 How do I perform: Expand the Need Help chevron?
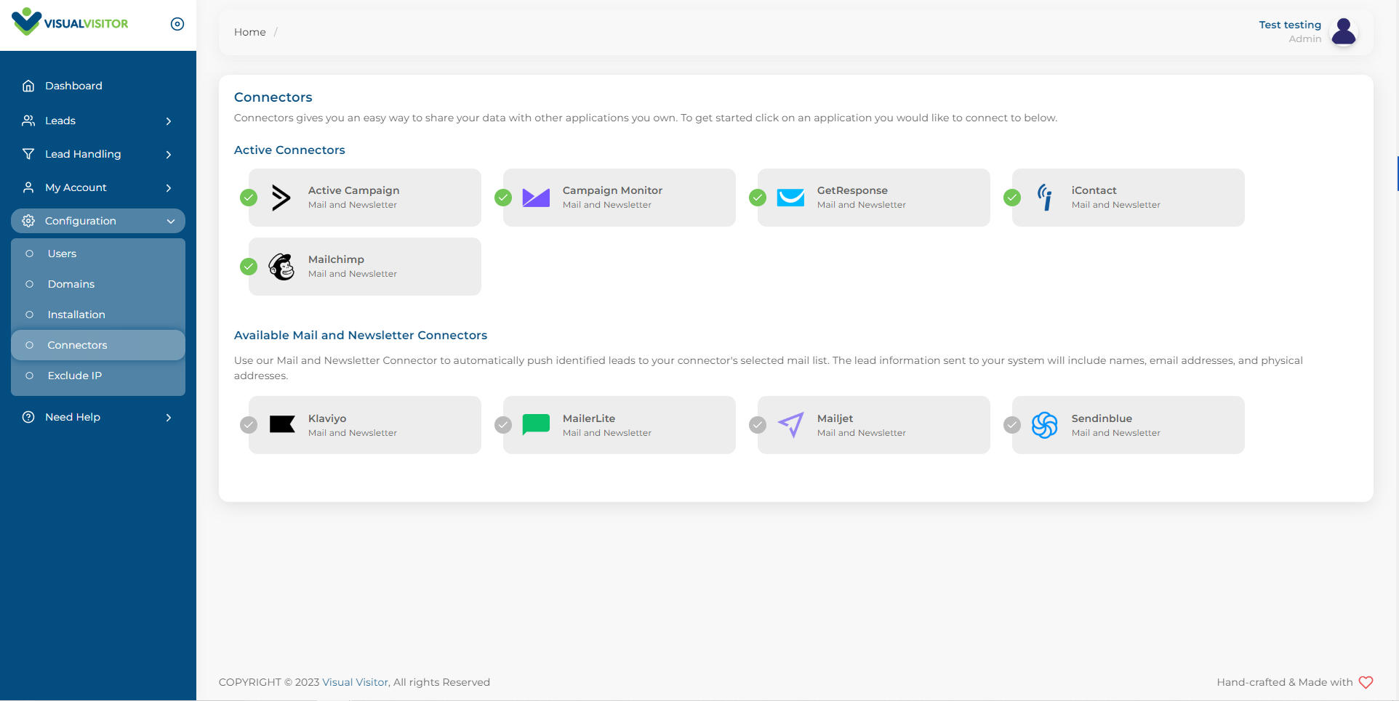coord(169,418)
